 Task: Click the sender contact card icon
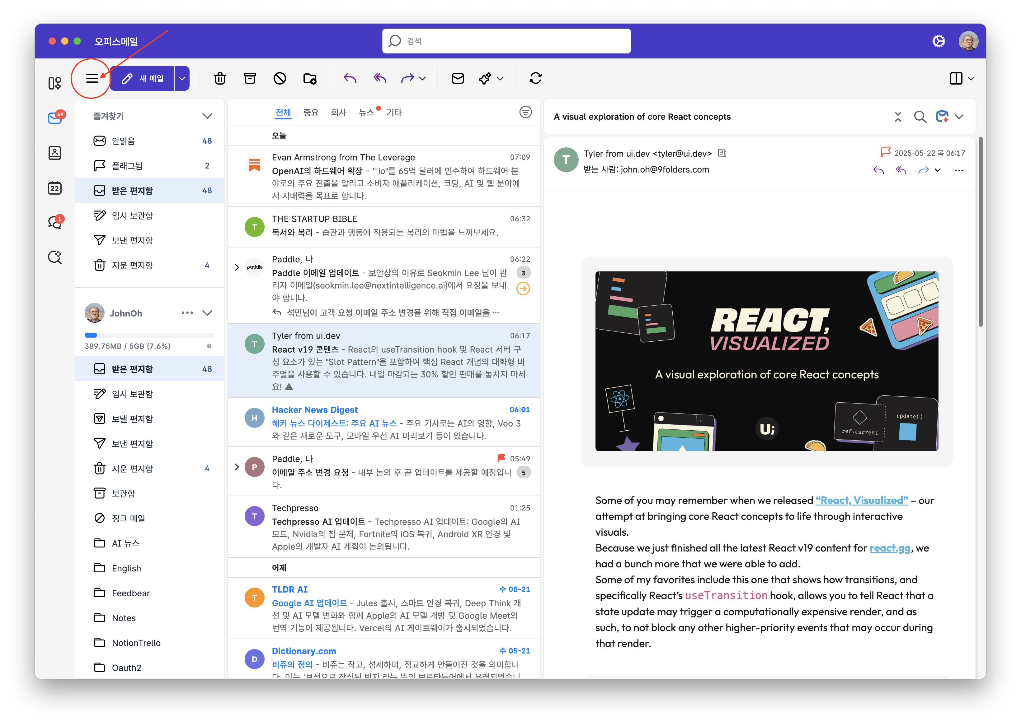(x=722, y=153)
